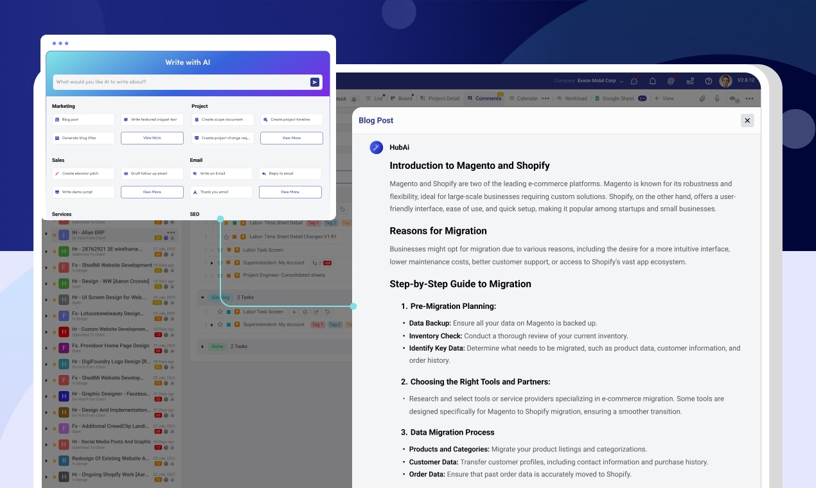Image resolution: width=816 pixels, height=488 pixels.
Task: Pick the Thank you email template
Action: [222, 192]
